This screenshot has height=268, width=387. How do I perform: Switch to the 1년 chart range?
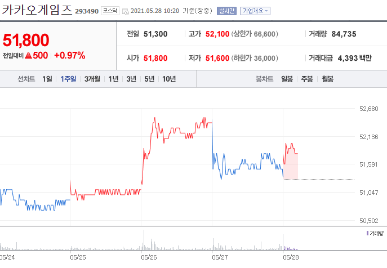(x=114, y=79)
